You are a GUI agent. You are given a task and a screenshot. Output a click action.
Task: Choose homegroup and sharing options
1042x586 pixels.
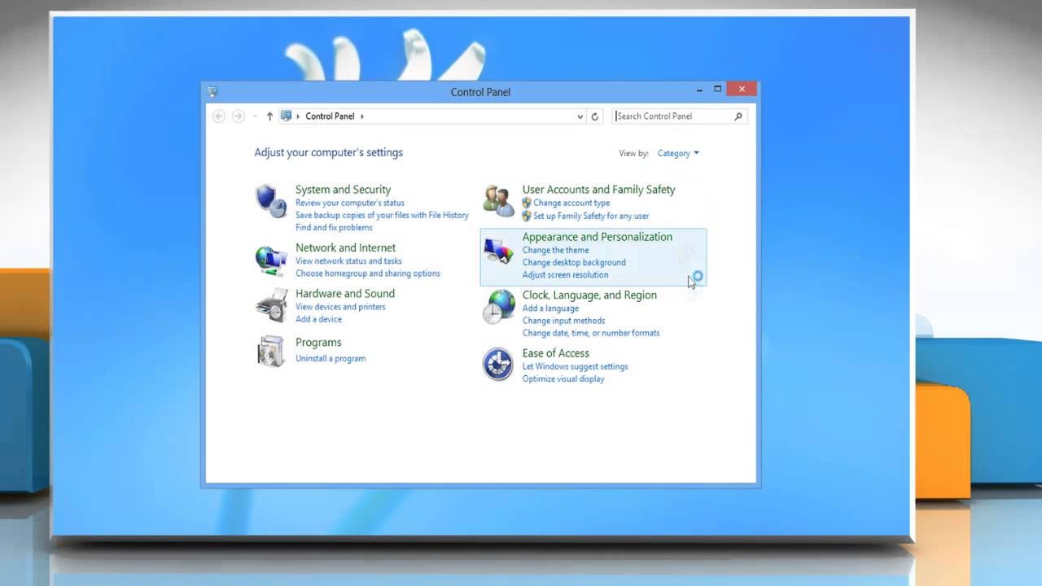click(x=367, y=273)
